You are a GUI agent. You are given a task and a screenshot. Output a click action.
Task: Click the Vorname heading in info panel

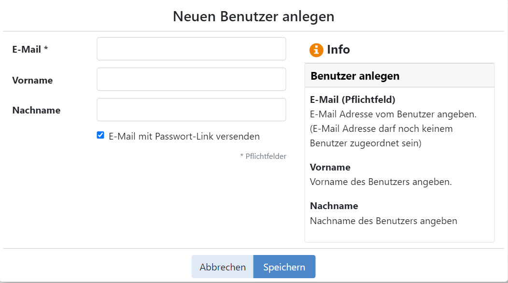click(x=330, y=167)
